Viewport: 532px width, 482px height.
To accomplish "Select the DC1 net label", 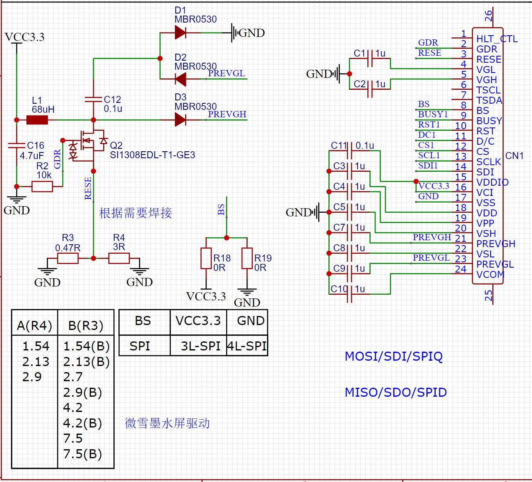I will pyautogui.click(x=427, y=135).
